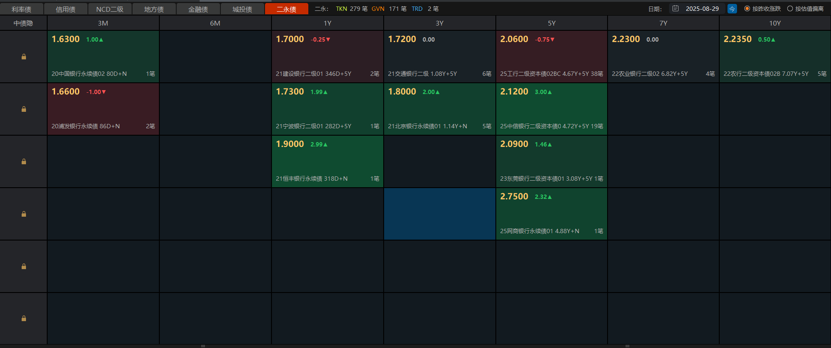The image size is (831, 348).
Task: Click the lock icon in the third row
Action: (x=24, y=162)
